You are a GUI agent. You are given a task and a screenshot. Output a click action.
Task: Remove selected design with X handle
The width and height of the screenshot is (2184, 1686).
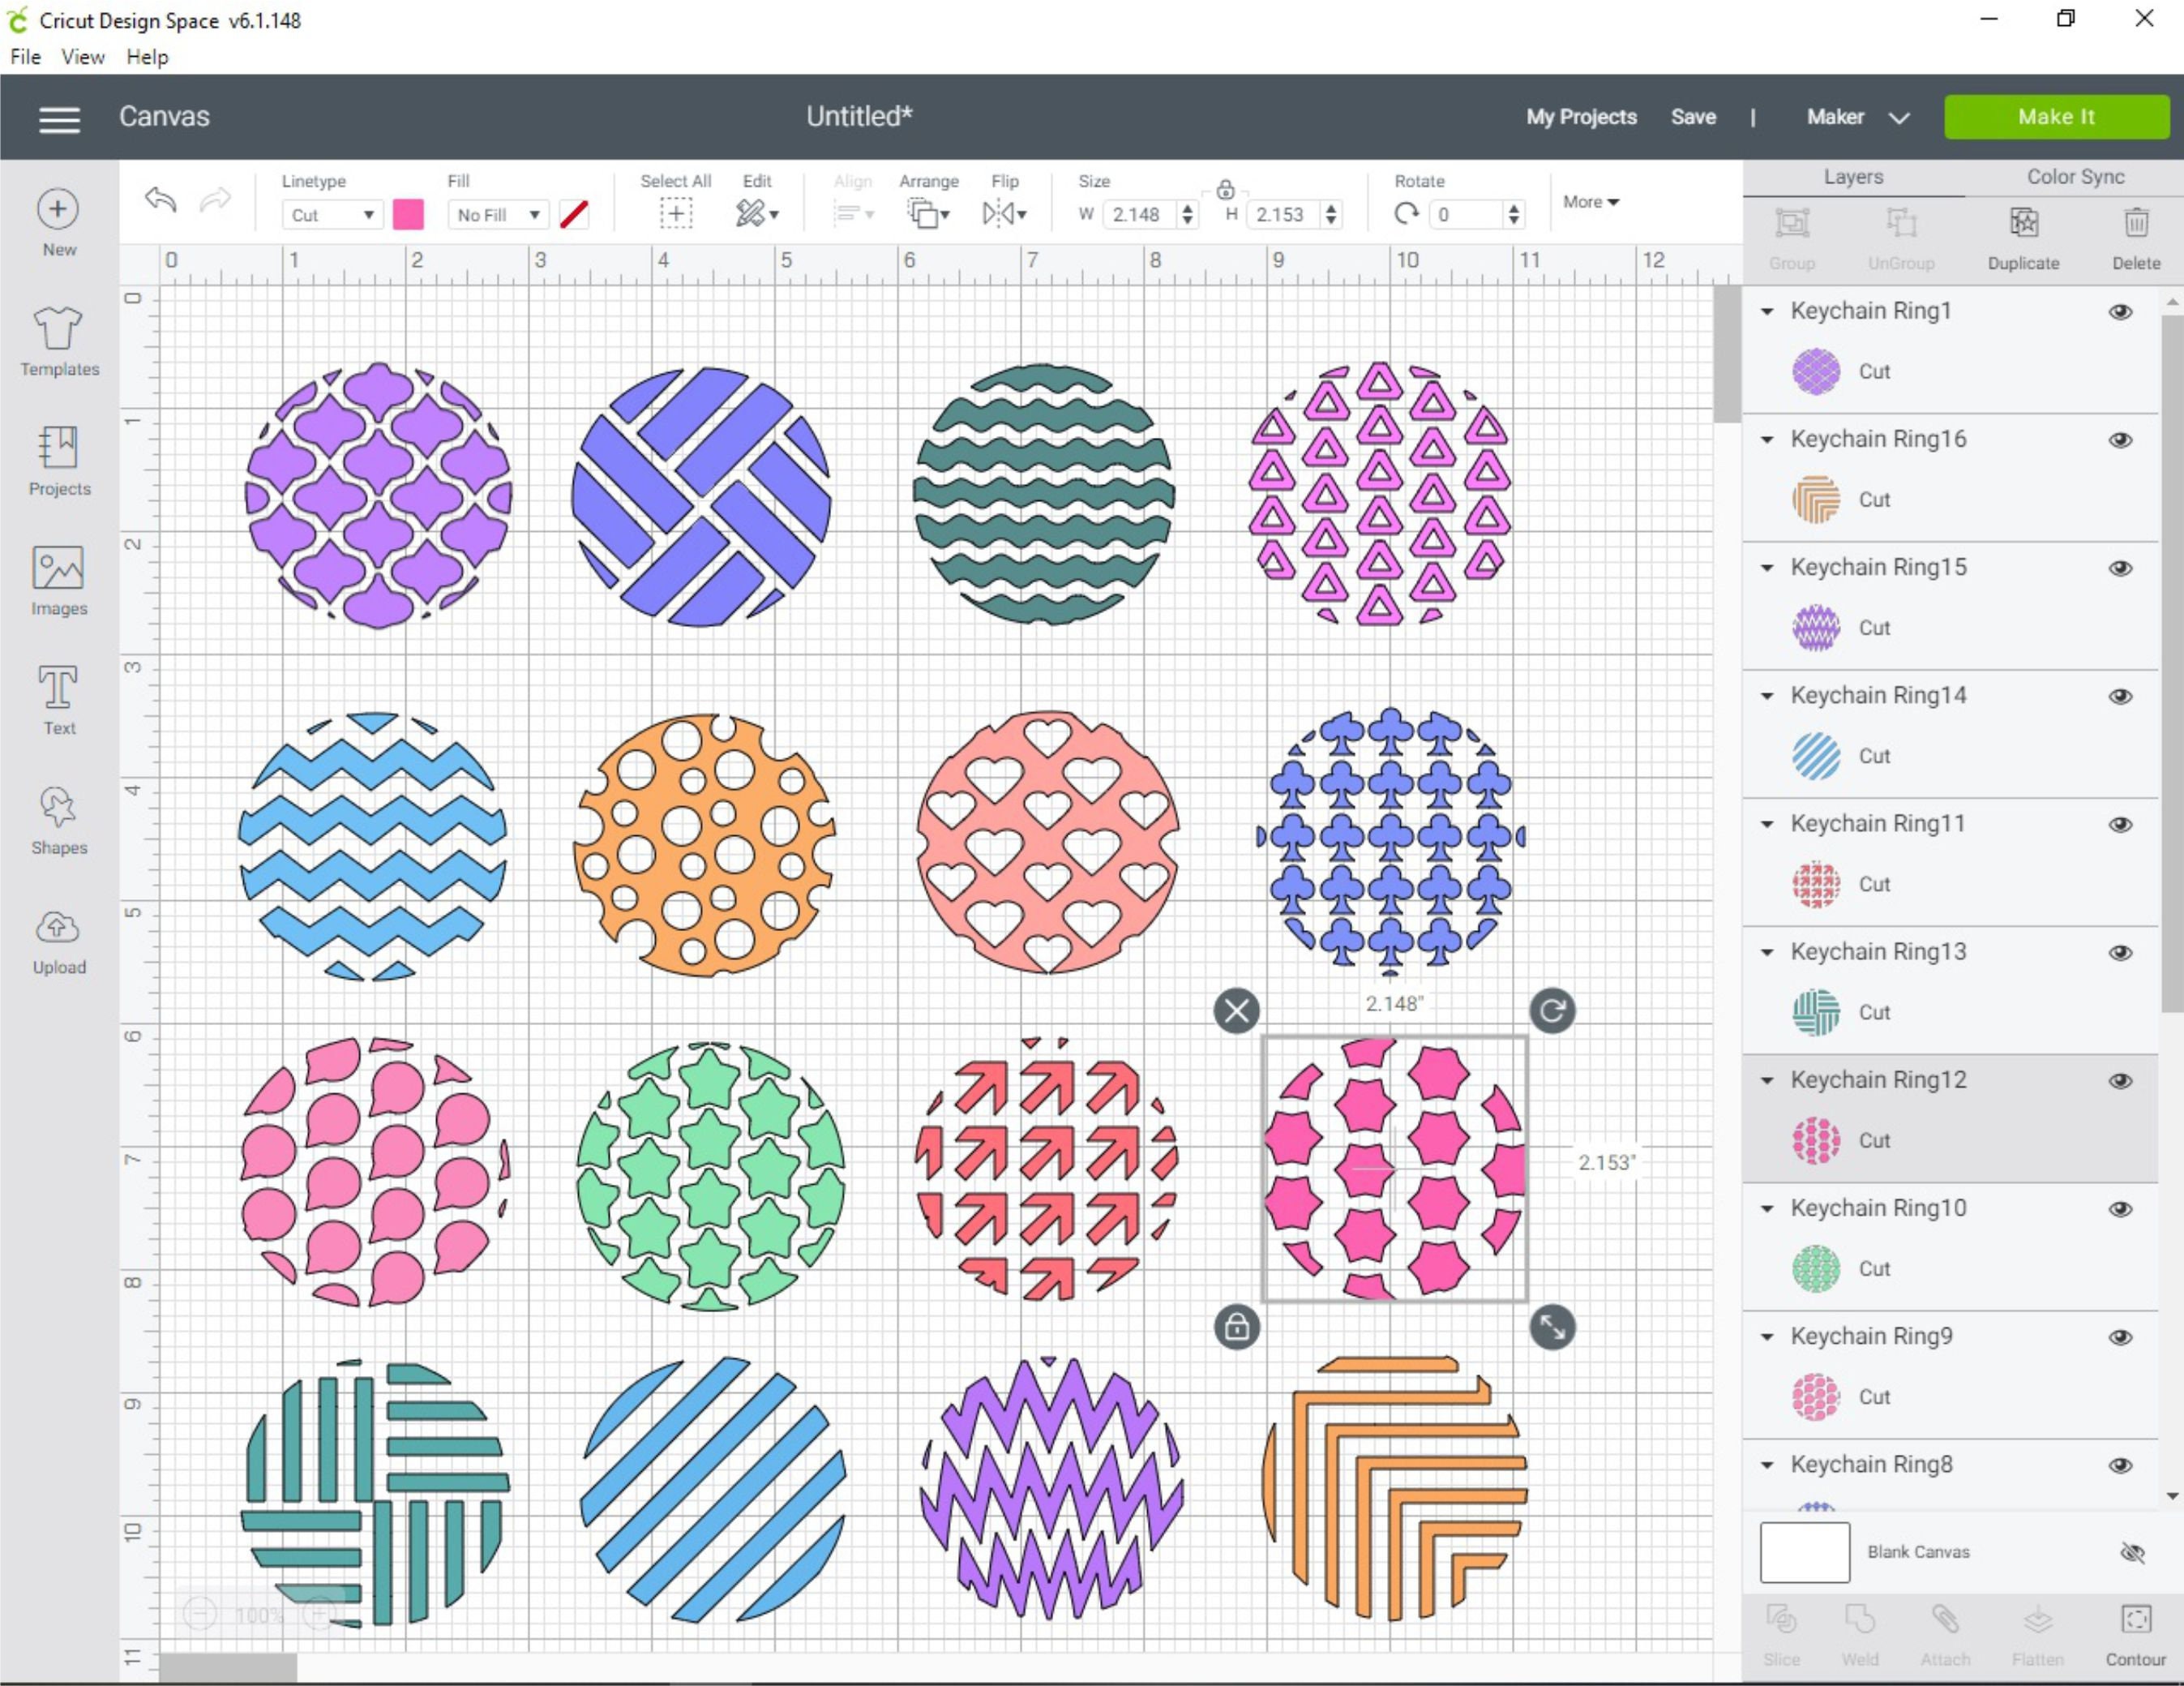(x=1237, y=1010)
